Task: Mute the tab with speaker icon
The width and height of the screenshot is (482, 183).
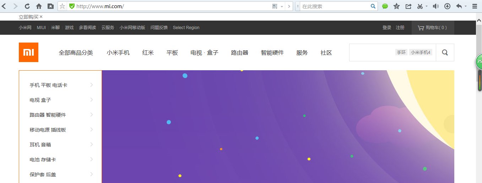Action: pos(435,6)
